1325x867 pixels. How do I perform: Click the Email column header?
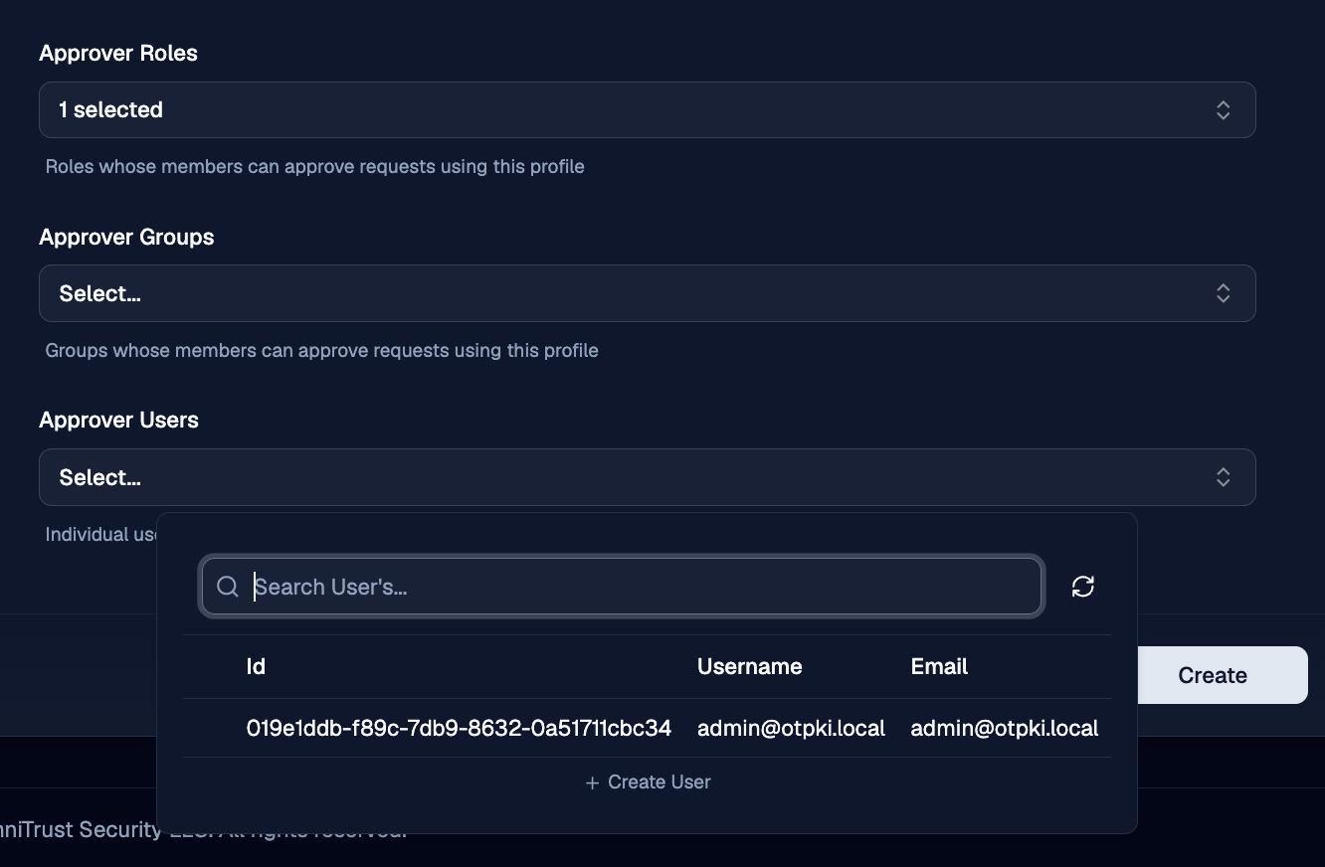(939, 666)
